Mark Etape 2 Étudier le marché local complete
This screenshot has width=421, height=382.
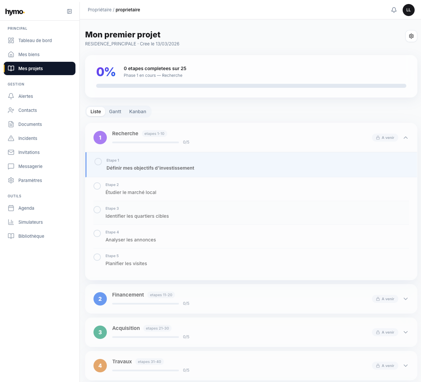point(97,186)
